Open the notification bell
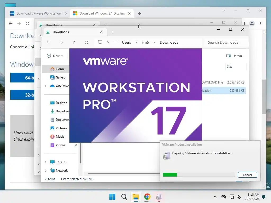Screen dimensions: 271x203 (x=264, y=197)
